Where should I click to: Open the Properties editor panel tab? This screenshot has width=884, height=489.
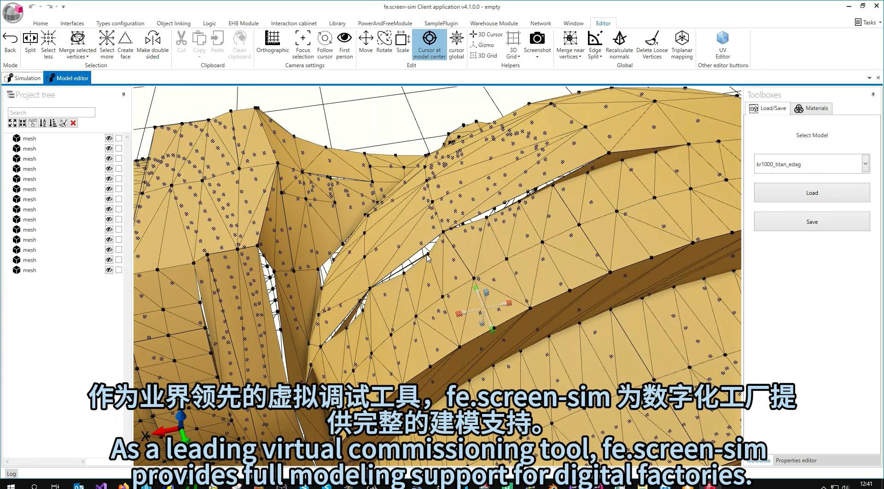796,460
